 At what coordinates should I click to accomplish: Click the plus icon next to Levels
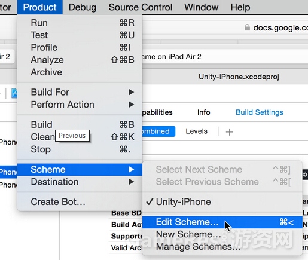tap(229, 132)
